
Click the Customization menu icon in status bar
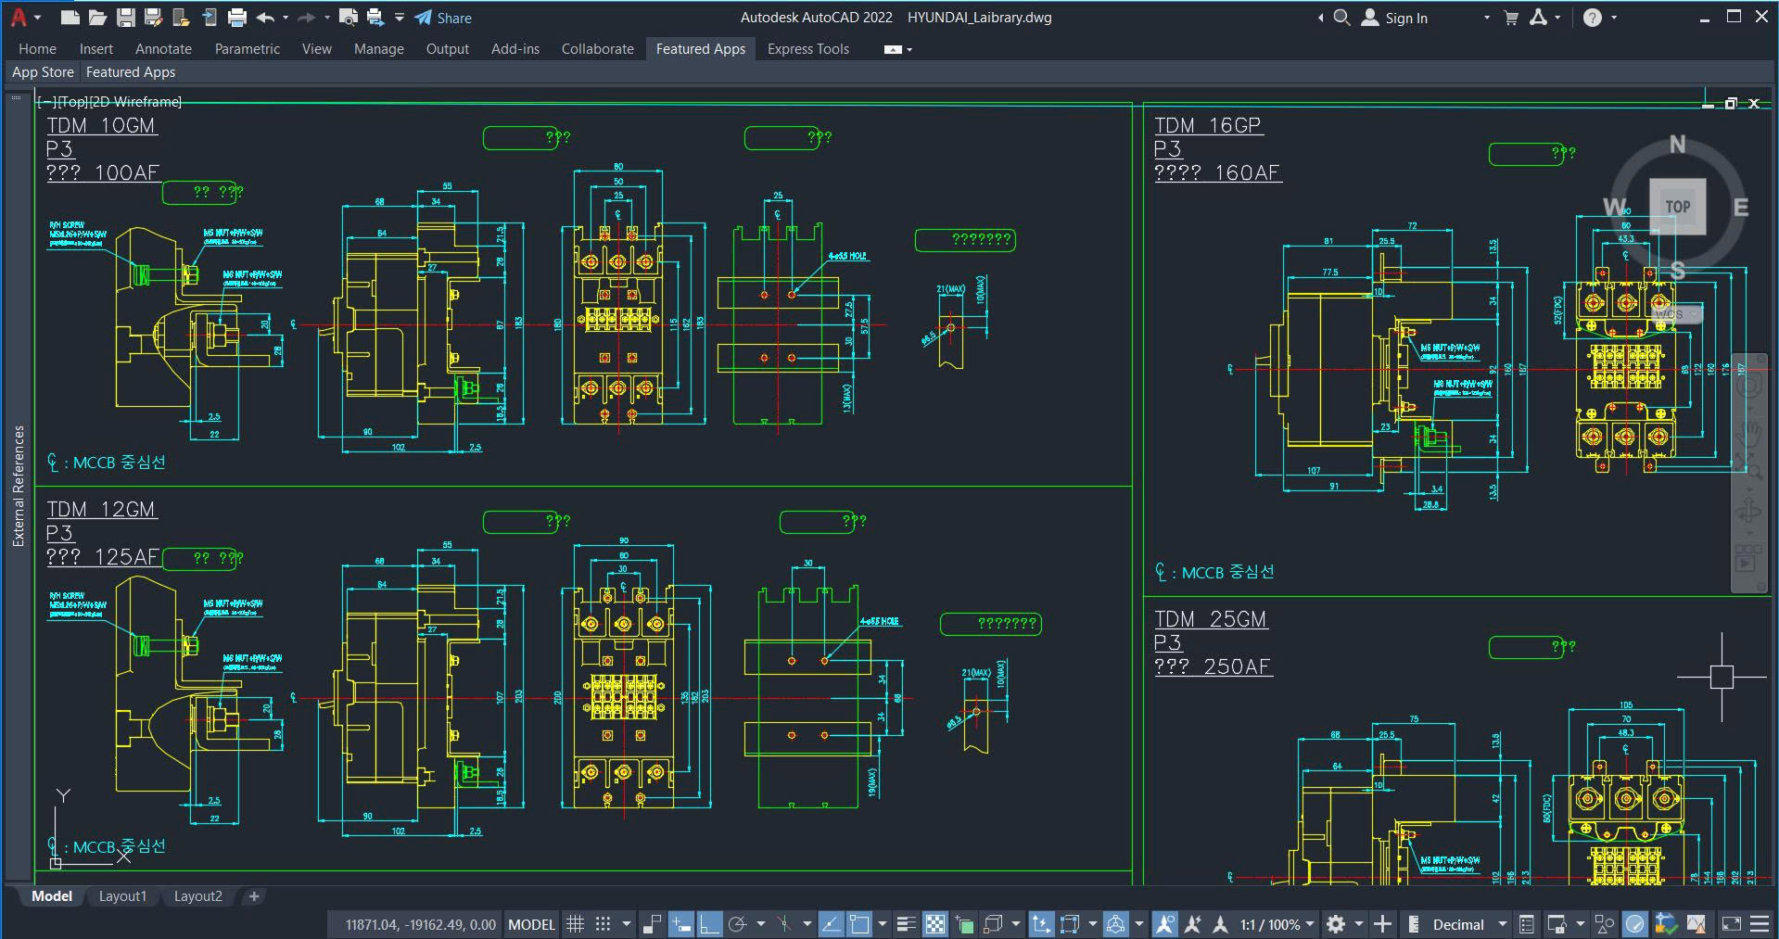coord(1760,924)
